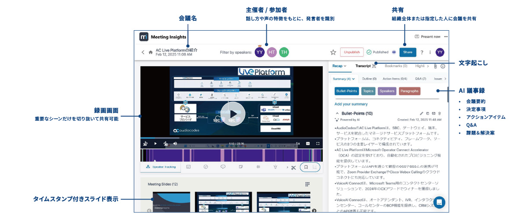519x221 pixels.
Task: Expand the Recap tab dropdown
Action: click(x=340, y=66)
